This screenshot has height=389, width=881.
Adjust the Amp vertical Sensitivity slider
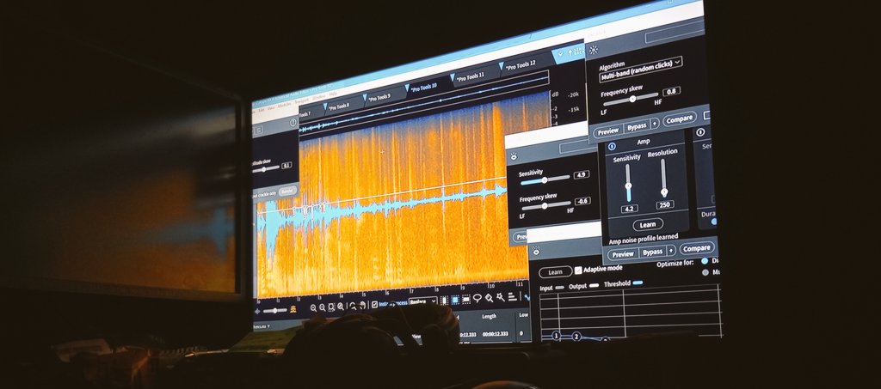click(627, 183)
